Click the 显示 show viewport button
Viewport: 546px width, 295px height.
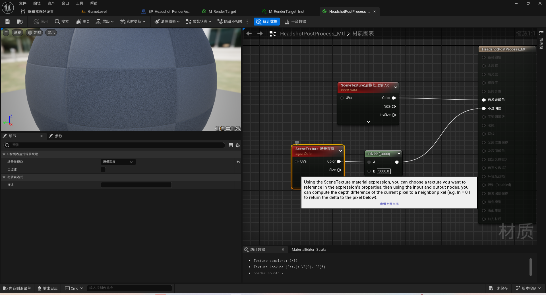[51, 33]
